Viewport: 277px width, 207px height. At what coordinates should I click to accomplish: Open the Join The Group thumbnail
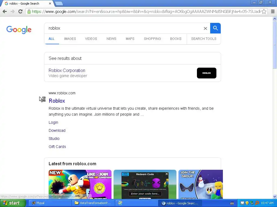201,184
